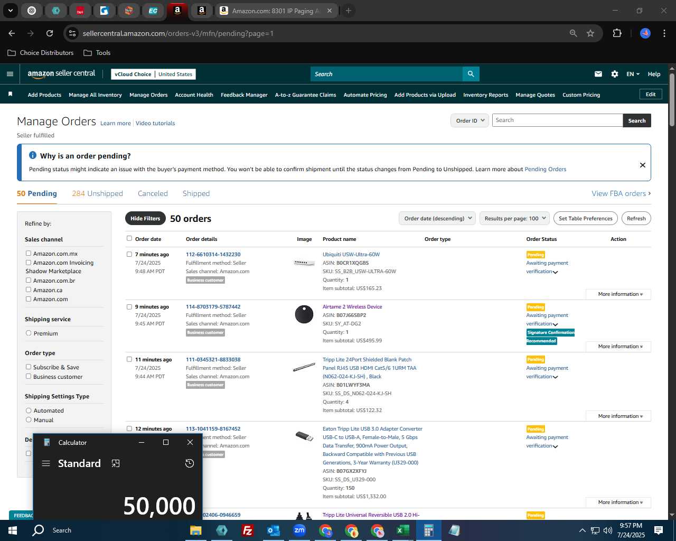
Task: Open the View FBA orders link
Action: pyautogui.click(x=621, y=193)
